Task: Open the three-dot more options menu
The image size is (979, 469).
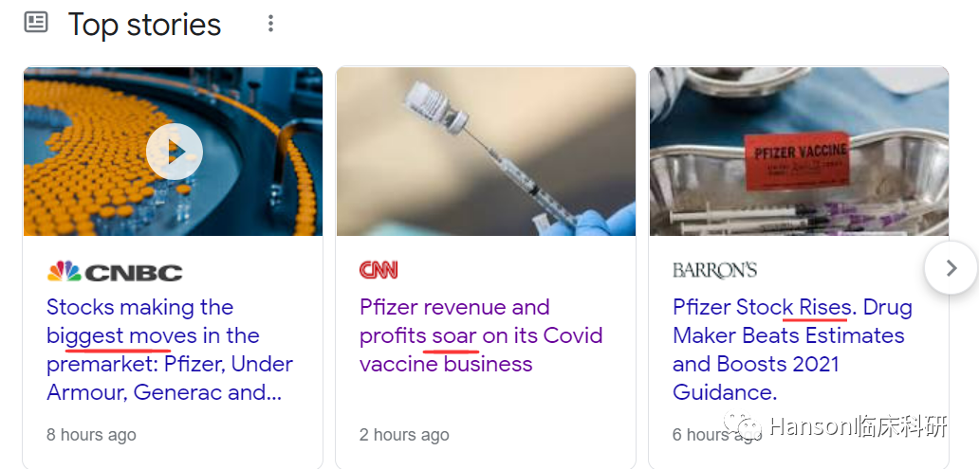Action: pos(270,24)
